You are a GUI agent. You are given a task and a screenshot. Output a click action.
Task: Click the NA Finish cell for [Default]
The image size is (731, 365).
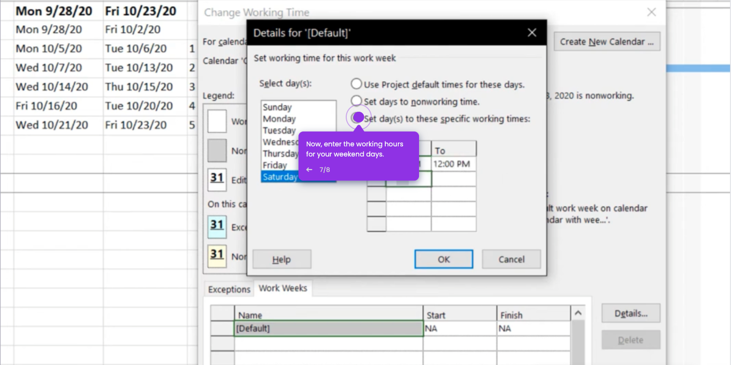coord(534,328)
